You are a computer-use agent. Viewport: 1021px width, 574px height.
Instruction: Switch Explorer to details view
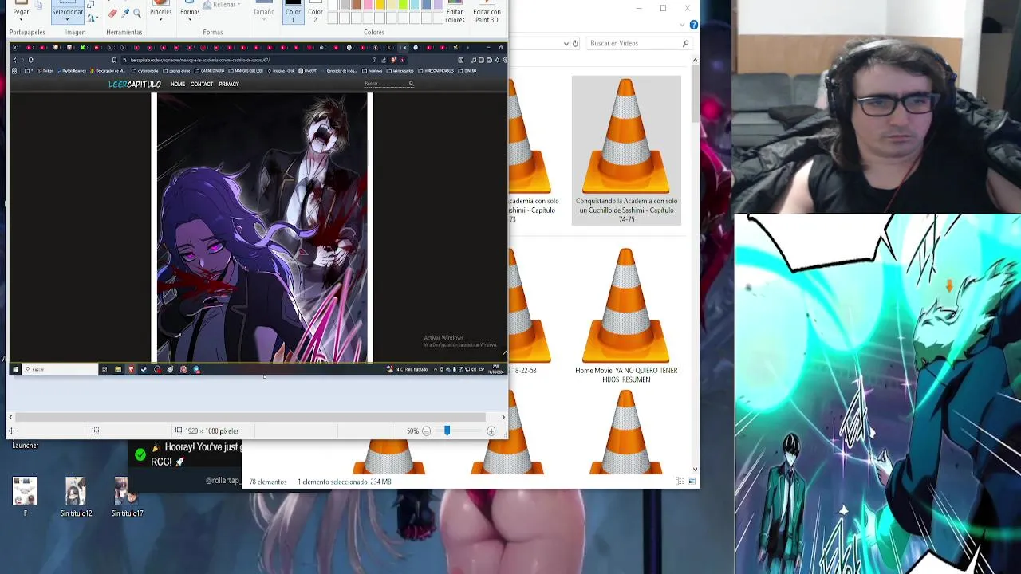[x=680, y=482]
